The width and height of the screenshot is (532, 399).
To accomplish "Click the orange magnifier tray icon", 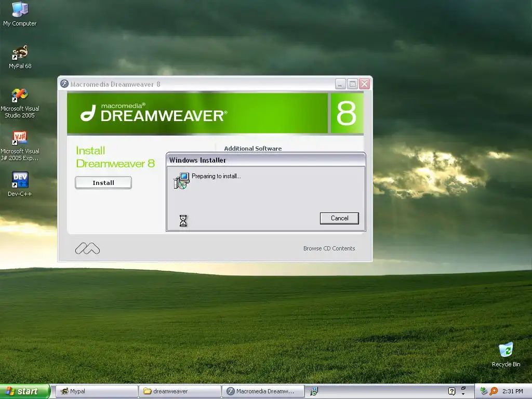I will pyautogui.click(x=494, y=391).
